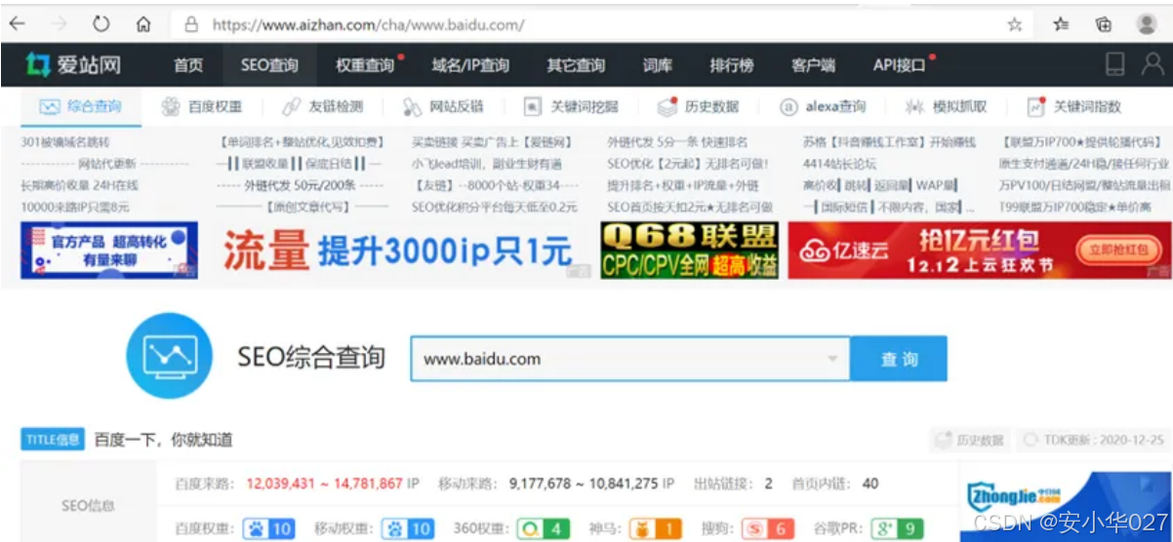
Task: Go back using the browser back arrow
Action: click(x=18, y=24)
